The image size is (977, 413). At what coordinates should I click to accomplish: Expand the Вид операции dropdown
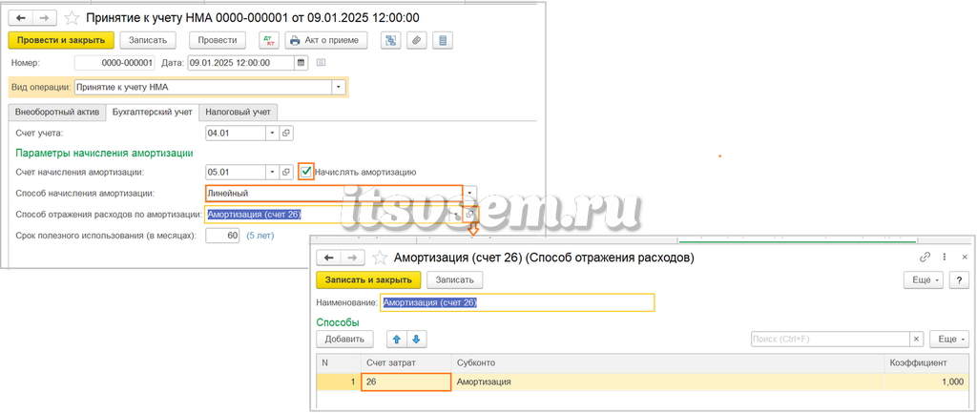[x=339, y=87]
